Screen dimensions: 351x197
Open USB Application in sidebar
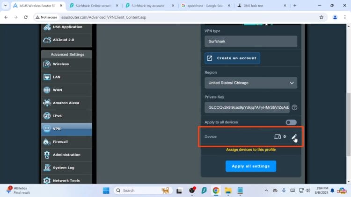coord(66,27)
